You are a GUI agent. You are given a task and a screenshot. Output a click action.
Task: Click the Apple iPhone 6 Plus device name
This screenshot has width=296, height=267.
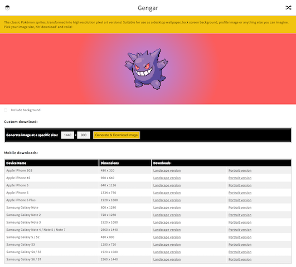point(21,200)
